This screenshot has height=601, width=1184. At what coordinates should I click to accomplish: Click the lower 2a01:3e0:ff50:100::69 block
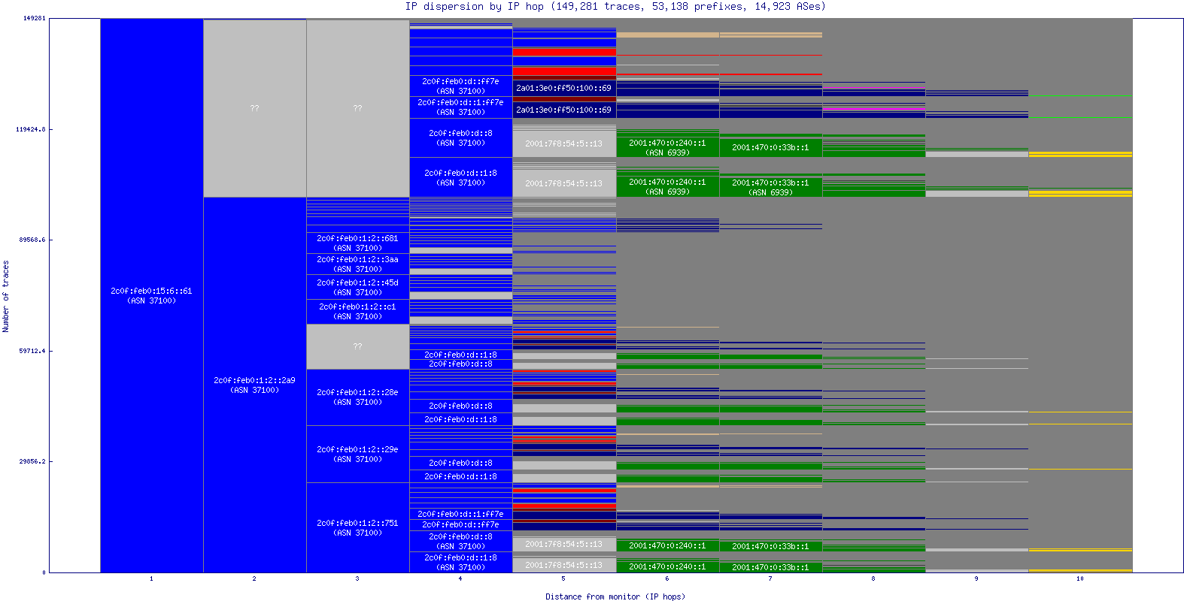pyautogui.click(x=564, y=110)
